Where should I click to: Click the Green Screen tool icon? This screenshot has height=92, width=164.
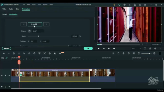pyautogui.click(x=39, y=53)
